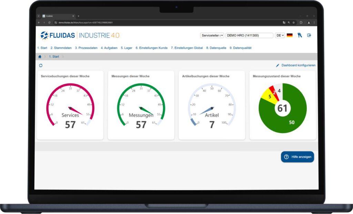Click the Hilfe anzeigen button
Image resolution: width=353 pixels, height=214 pixels.
[297, 157]
